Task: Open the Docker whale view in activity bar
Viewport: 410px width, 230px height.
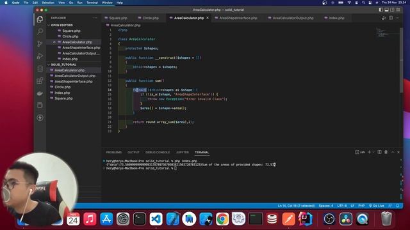Action: (40, 93)
